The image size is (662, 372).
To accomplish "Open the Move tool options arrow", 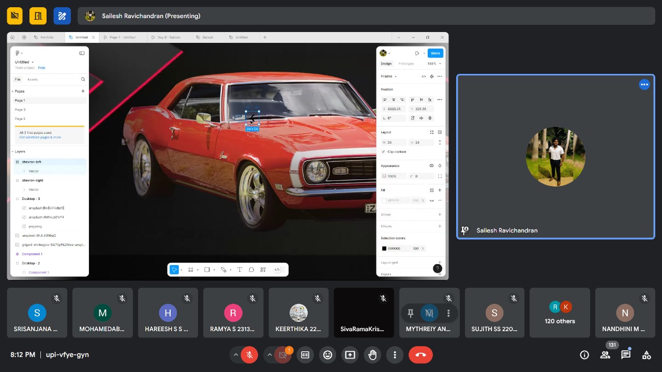I will point(181,270).
